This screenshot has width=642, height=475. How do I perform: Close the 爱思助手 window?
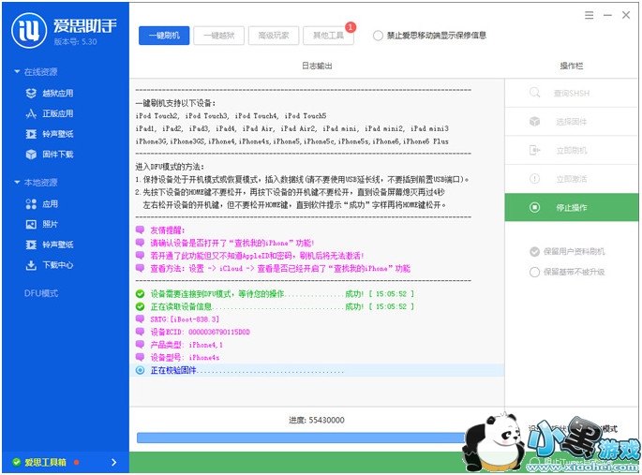(x=626, y=15)
